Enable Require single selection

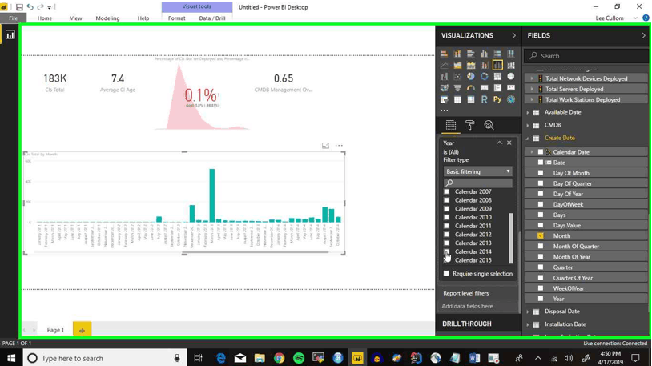tap(446, 273)
